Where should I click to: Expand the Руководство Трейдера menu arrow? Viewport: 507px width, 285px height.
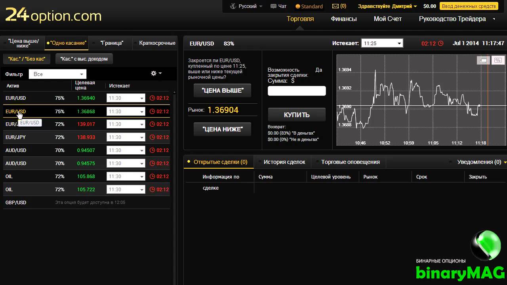tap(494, 19)
